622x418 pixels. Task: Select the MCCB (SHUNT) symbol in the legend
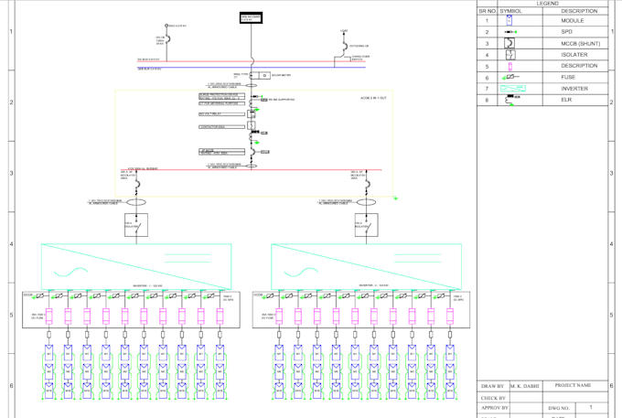click(509, 43)
